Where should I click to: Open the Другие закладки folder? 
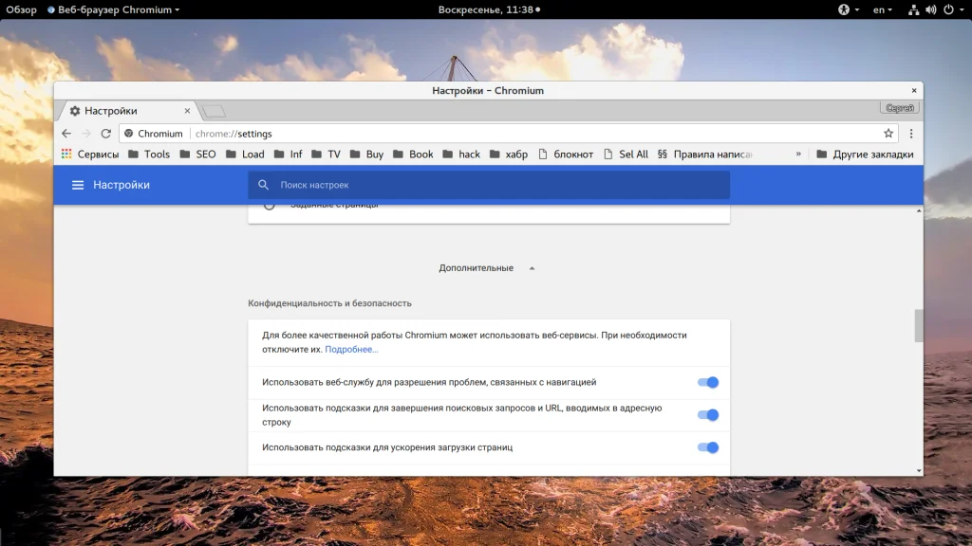coord(865,155)
